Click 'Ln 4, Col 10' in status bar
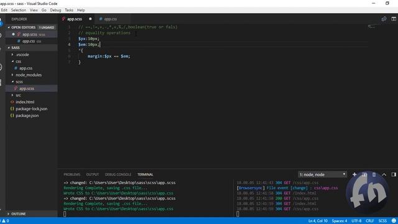Screen dimensions: 398x224 click(x=318, y=221)
